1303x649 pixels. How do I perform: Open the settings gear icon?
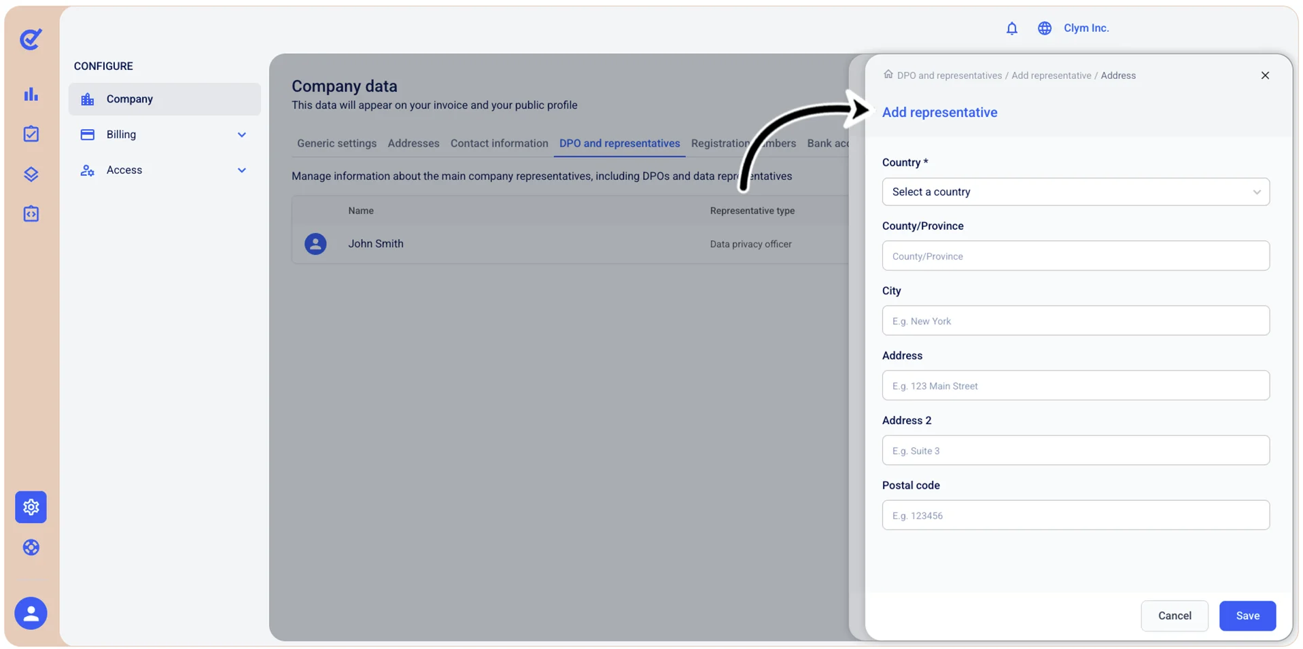coord(31,507)
